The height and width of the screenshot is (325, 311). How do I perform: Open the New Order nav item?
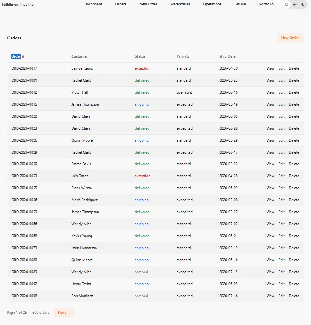click(x=148, y=4)
